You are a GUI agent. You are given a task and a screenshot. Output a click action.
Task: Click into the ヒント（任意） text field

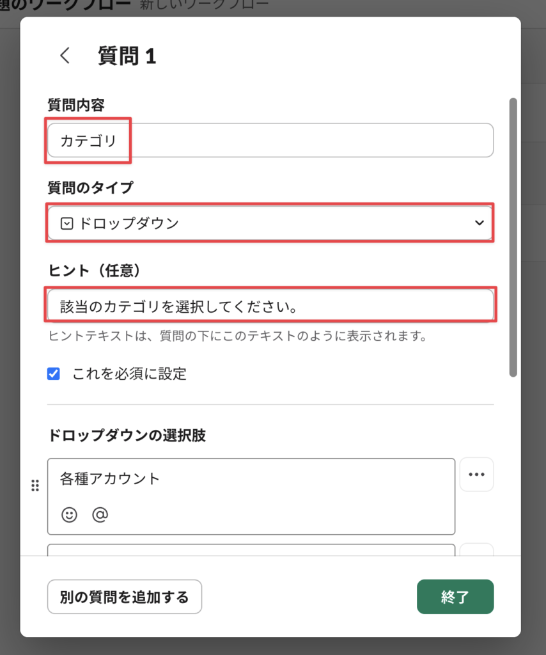coord(270,305)
